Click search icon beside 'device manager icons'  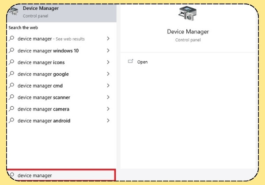11,62
